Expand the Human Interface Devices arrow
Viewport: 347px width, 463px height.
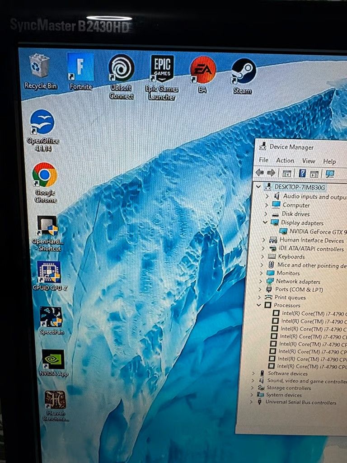tap(264, 240)
